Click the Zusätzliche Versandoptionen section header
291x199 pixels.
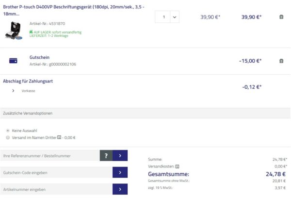coord(28,113)
